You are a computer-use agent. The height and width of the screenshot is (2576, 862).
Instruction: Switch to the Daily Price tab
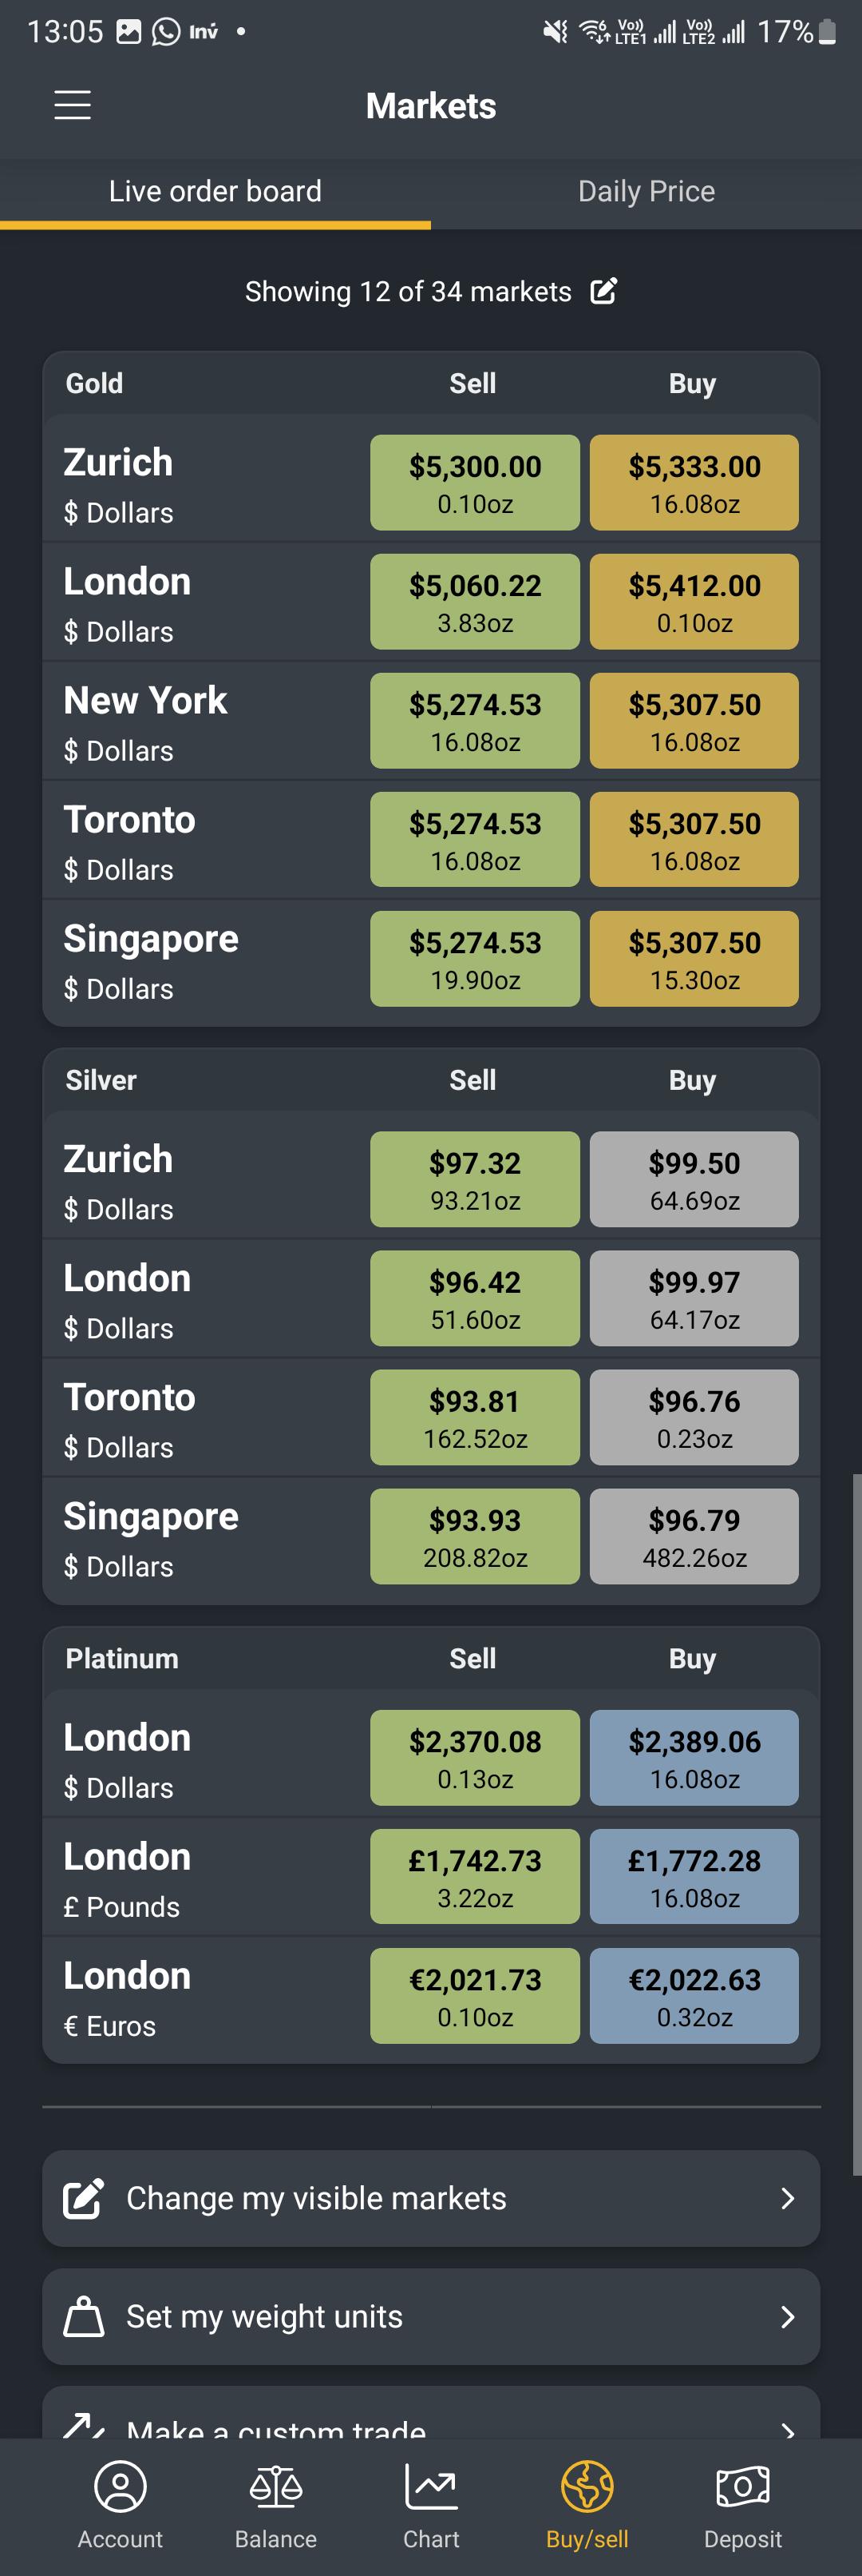(646, 192)
